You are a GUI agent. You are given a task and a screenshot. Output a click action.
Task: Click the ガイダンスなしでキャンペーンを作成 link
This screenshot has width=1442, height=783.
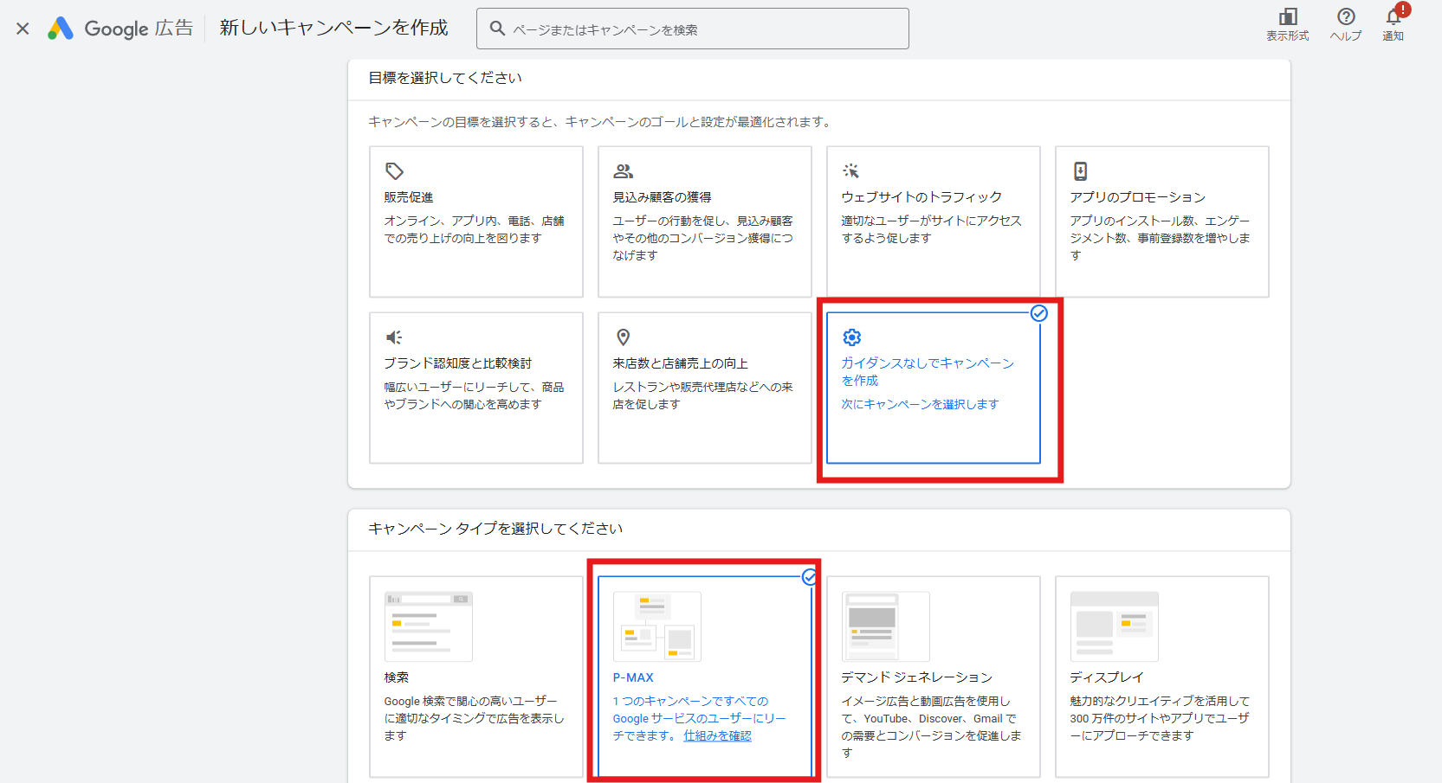[x=928, y=371]
